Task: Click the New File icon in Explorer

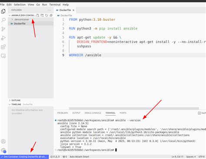Action: 38,15
